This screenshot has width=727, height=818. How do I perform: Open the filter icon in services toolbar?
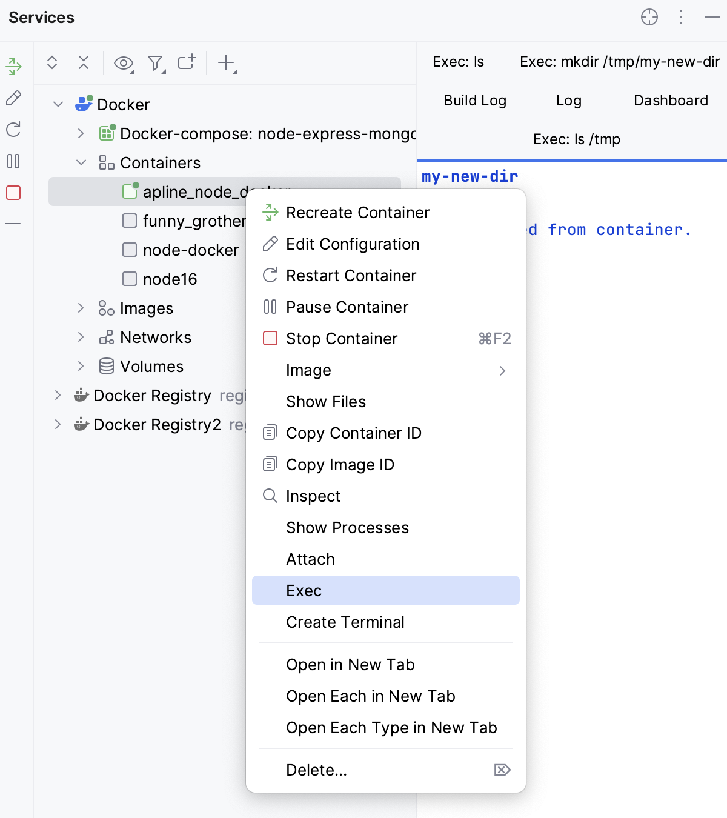tap(156, 62)
